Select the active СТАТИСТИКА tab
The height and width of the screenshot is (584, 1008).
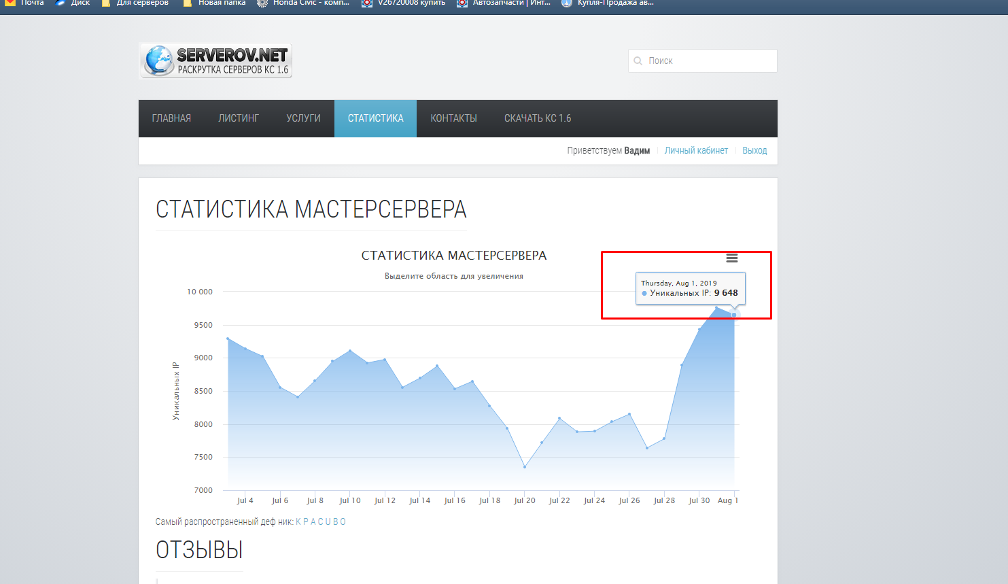375,118
